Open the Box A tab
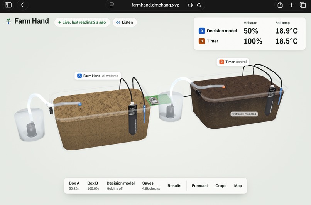This screenshot has width=311, height=205. [74, 186]
